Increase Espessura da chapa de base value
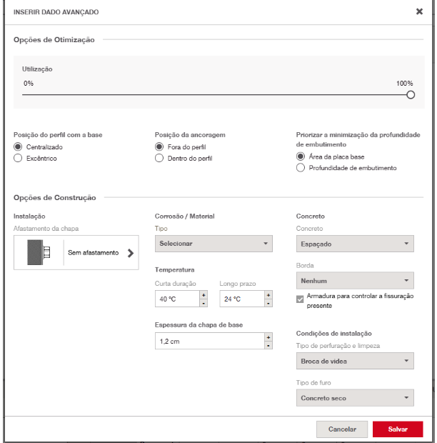 click(268, 337)
